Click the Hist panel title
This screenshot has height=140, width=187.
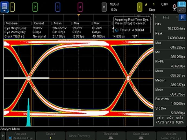(166, 17)
